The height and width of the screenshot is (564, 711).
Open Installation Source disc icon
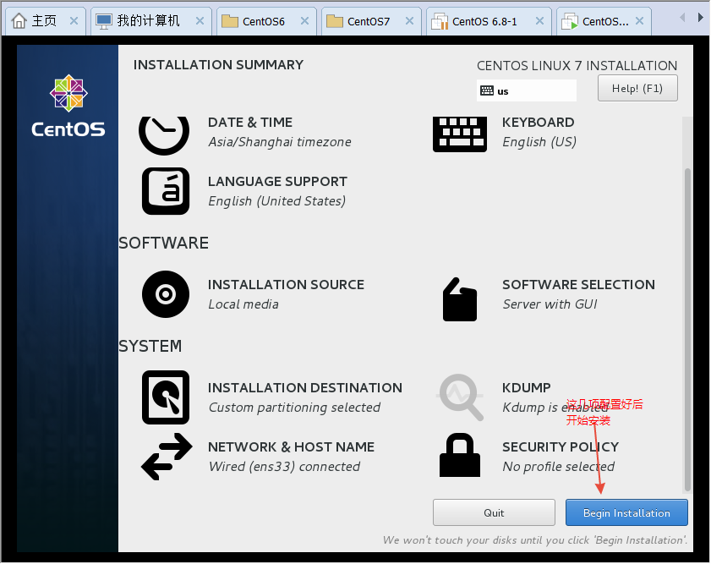[166, 293]
